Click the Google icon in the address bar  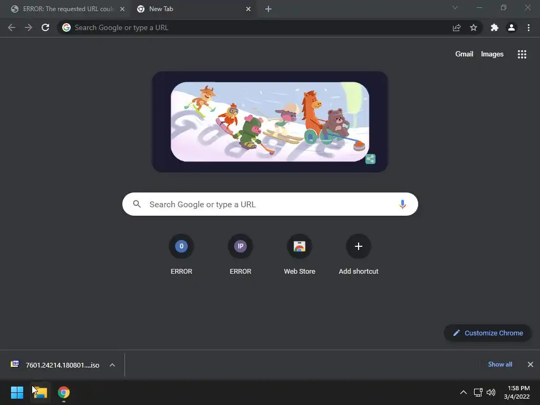[66, 27]
